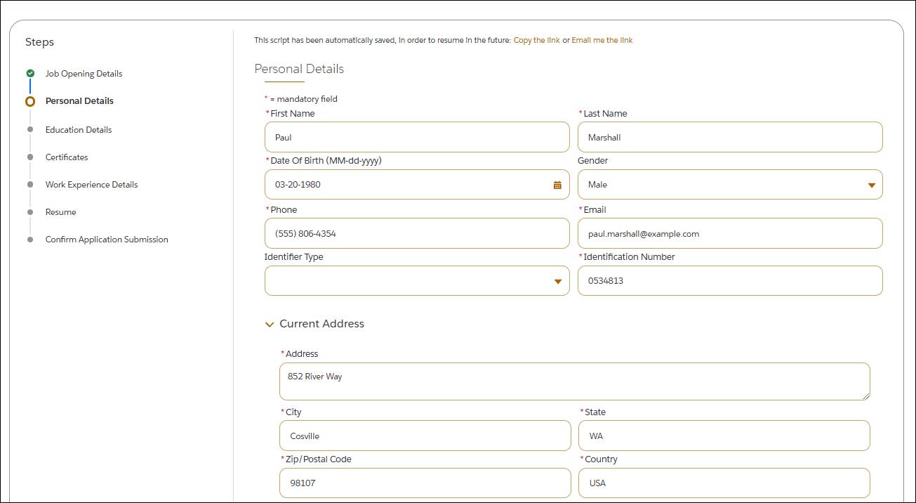Open the calendar picker for Date Of Birth
The width and height of the screenshot is (916, 503).
pos(557,184)
